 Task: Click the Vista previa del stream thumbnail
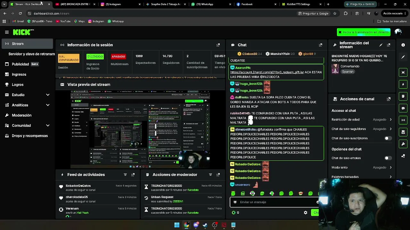click(140, 129)
